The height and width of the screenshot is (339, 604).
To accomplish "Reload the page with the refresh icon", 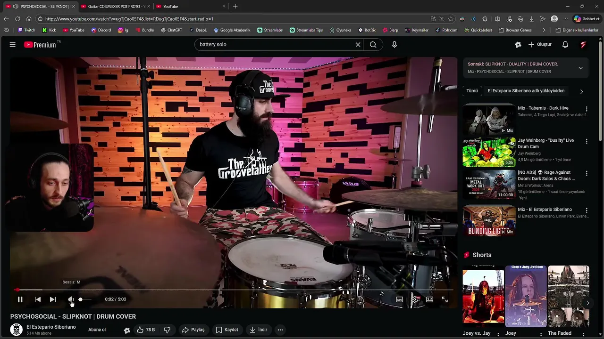I will [17, 19].
